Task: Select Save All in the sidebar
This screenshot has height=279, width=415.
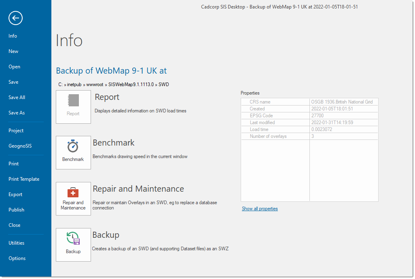Action: pos(17,97)
